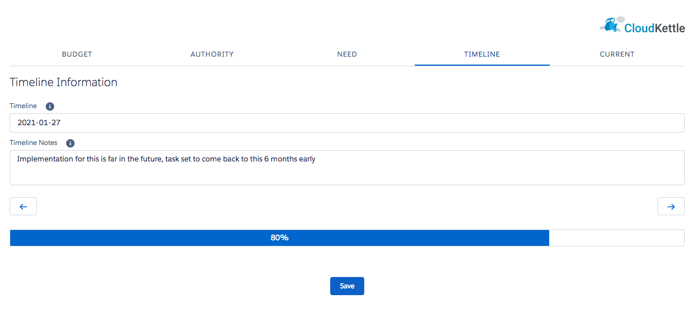This screenshot has height=311, width=699.
Task: Click the Timeline field label text
Action: coord(23,106)
